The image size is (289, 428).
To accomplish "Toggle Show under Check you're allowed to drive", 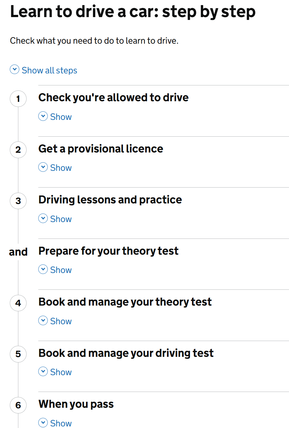I will pyautogui.click(x=61, y=117).
